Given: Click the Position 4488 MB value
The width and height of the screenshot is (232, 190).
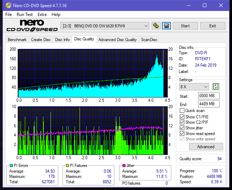Looking at the screenshot, I should click(x=214, y=177).
